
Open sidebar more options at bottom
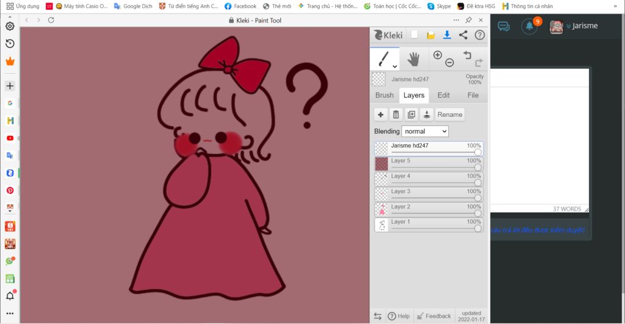click(x=10, y=313)
